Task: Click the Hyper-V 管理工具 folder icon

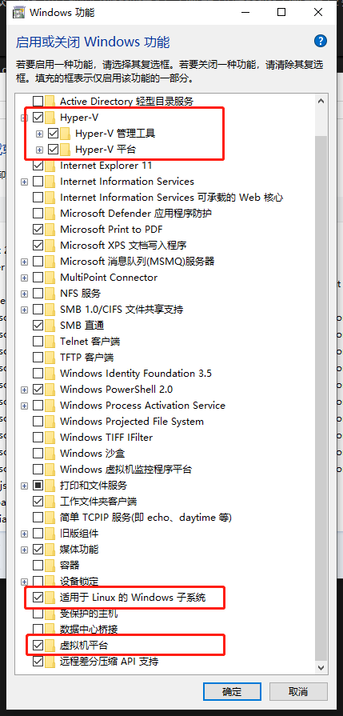Action: 66,134
